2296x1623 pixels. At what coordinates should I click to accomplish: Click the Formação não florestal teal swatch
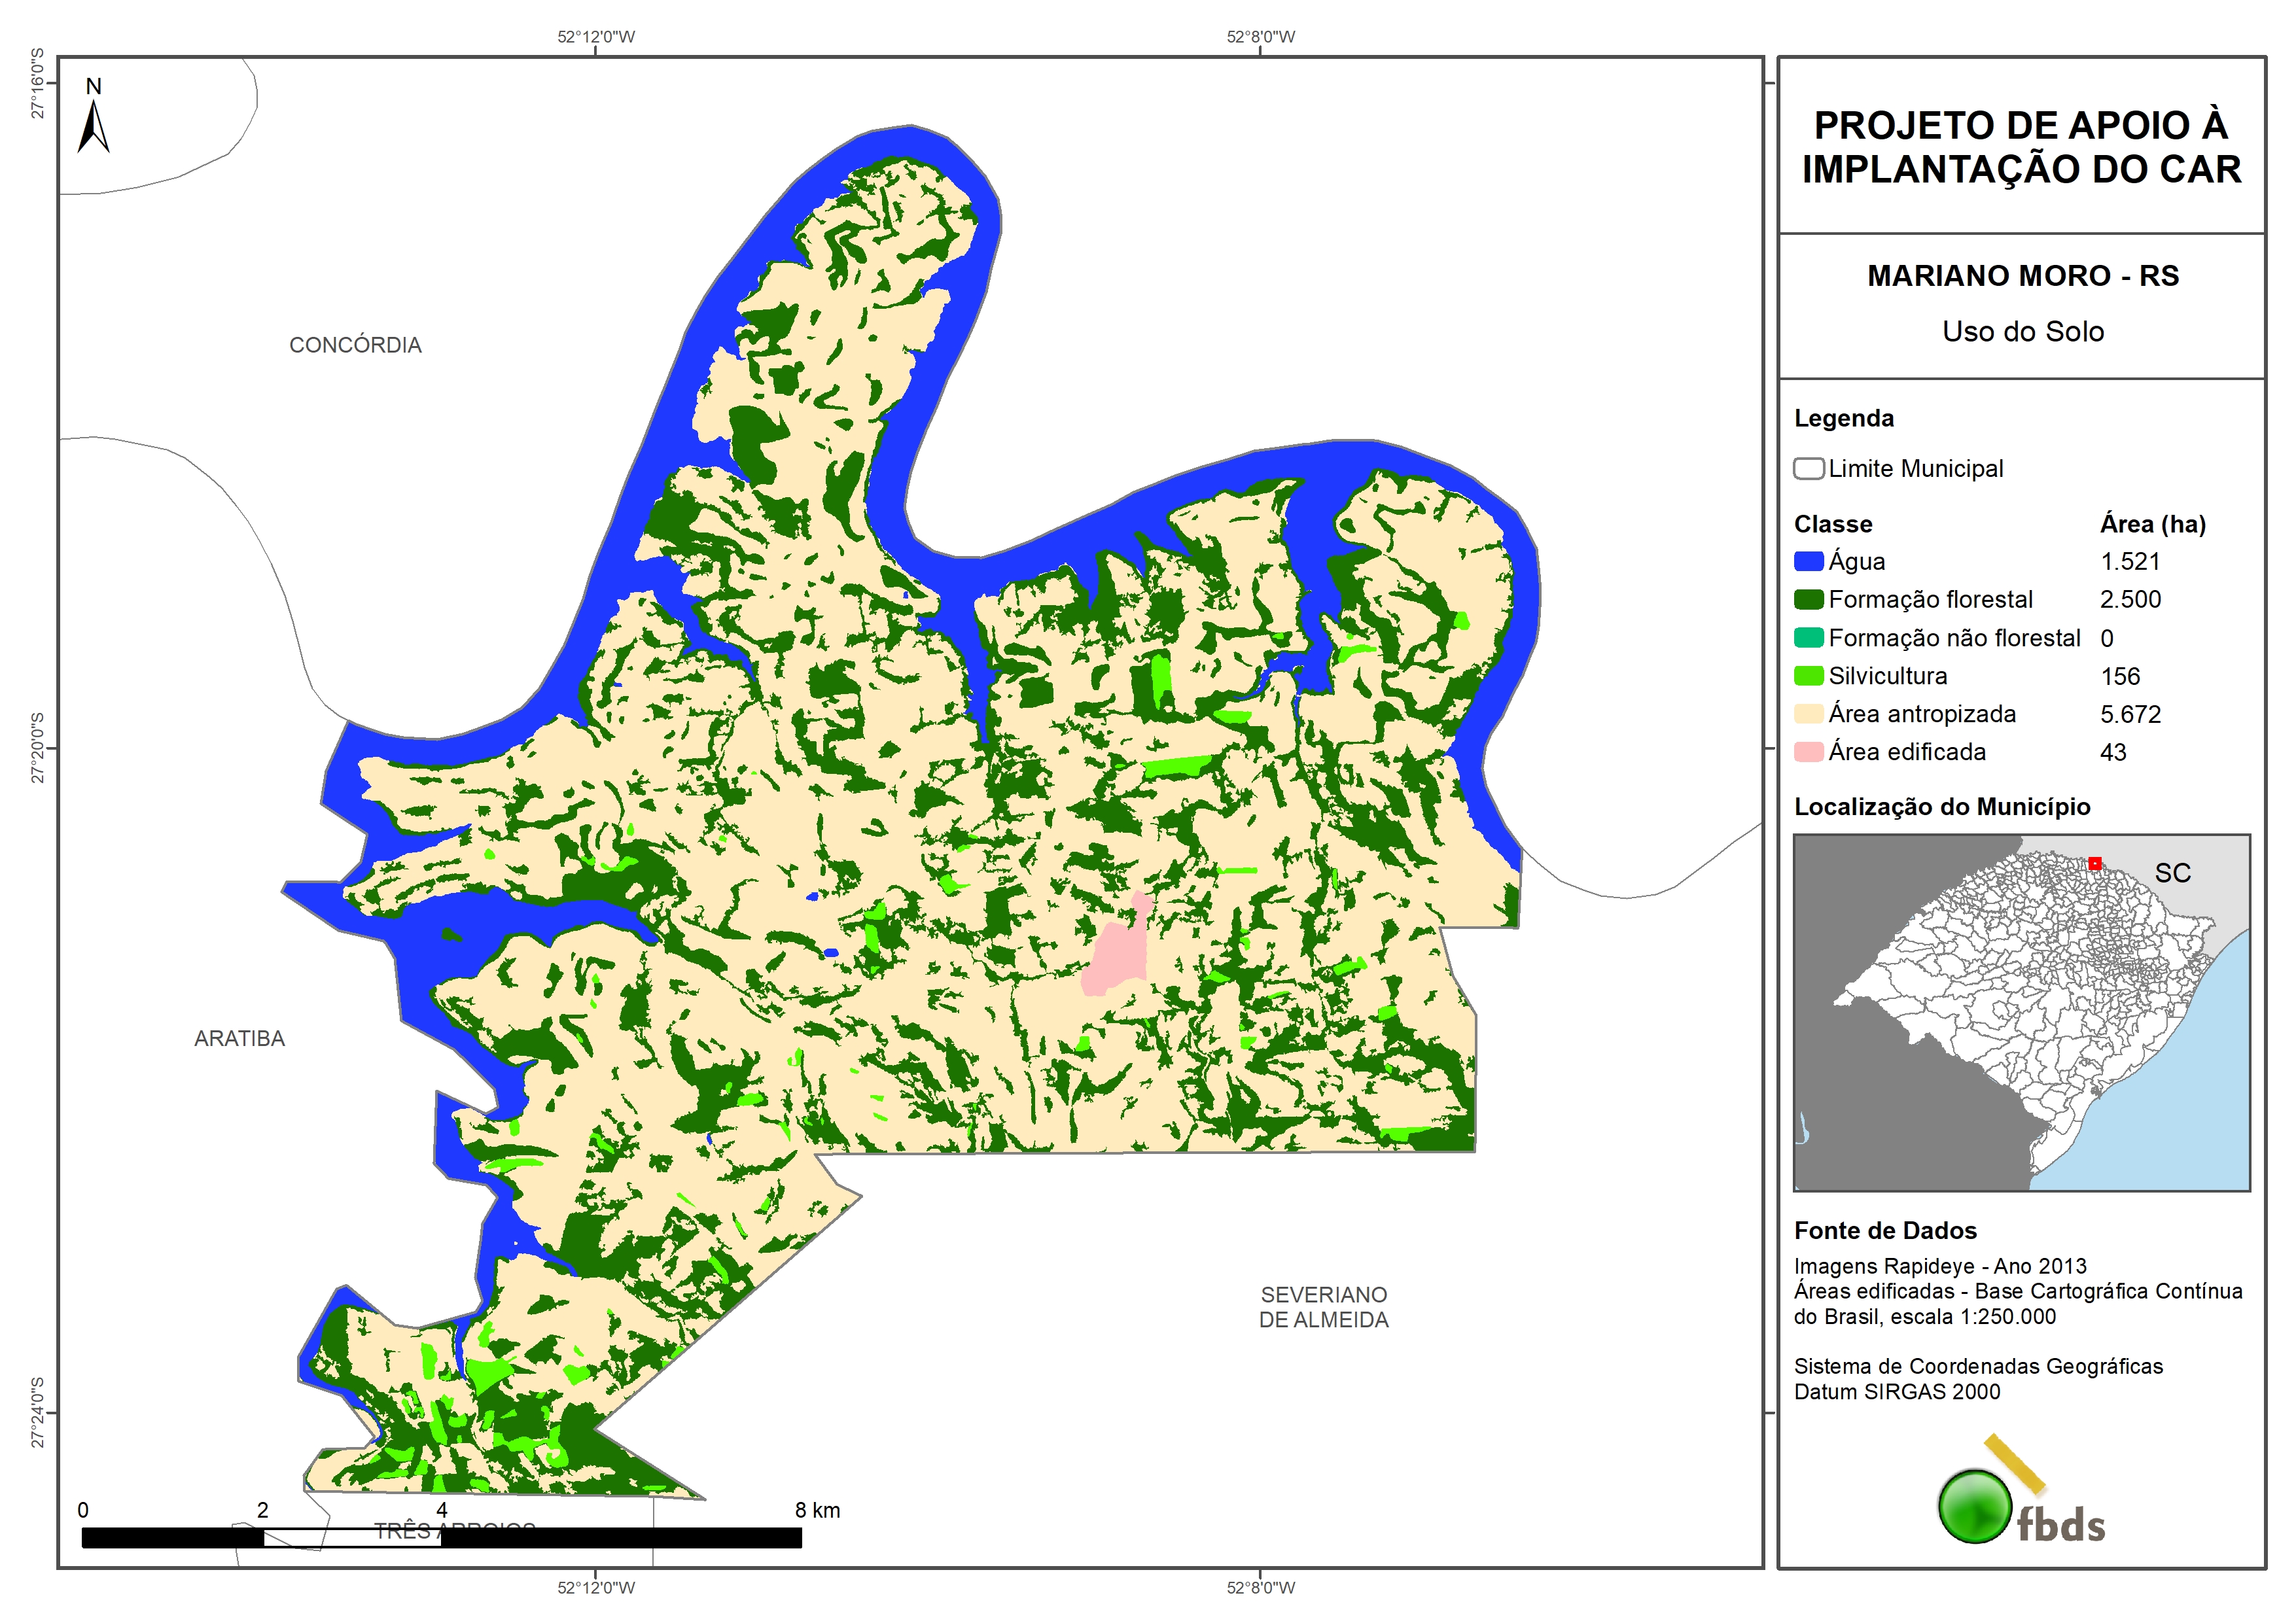click(1808, 638)
